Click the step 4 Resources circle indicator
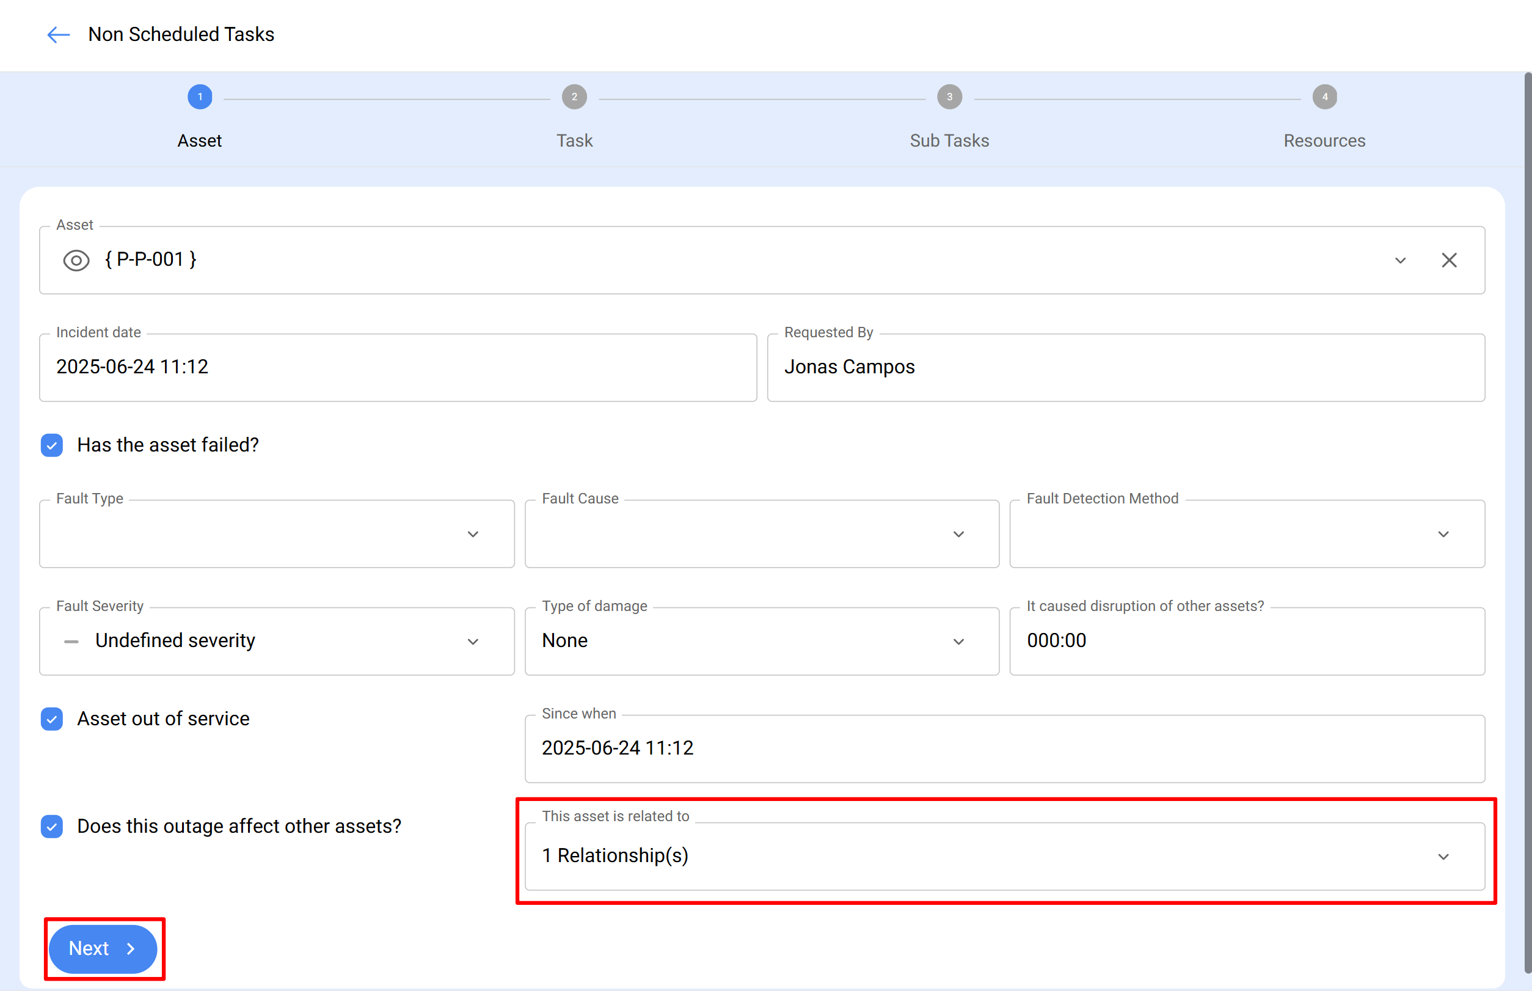 point(1324,97)
